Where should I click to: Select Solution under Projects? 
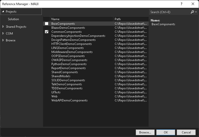[13, 19]
